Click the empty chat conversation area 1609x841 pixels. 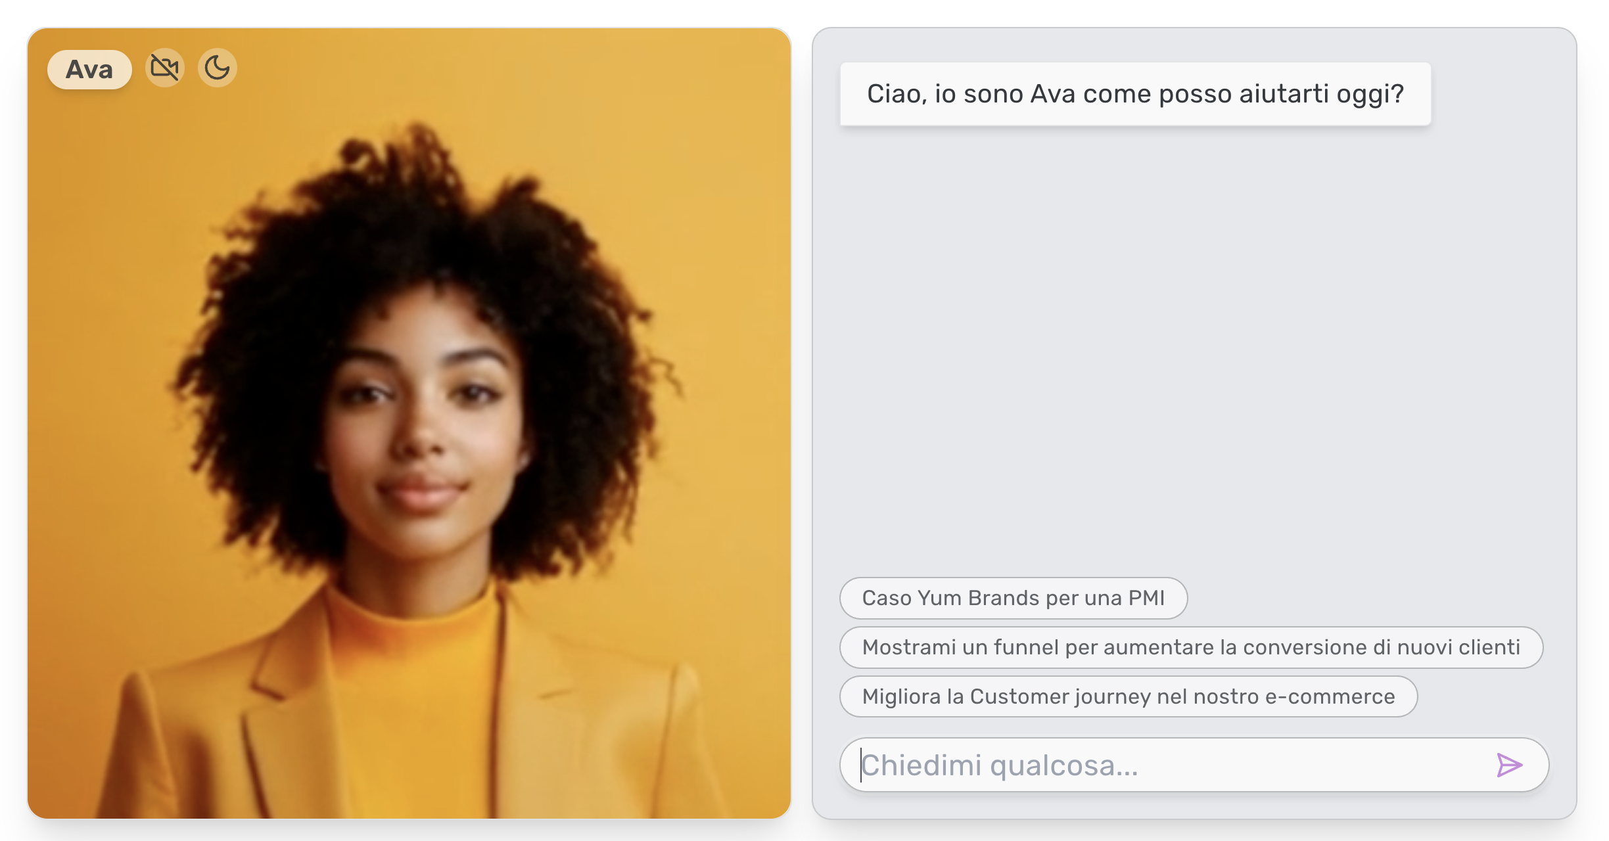[x=1194, y=348]
